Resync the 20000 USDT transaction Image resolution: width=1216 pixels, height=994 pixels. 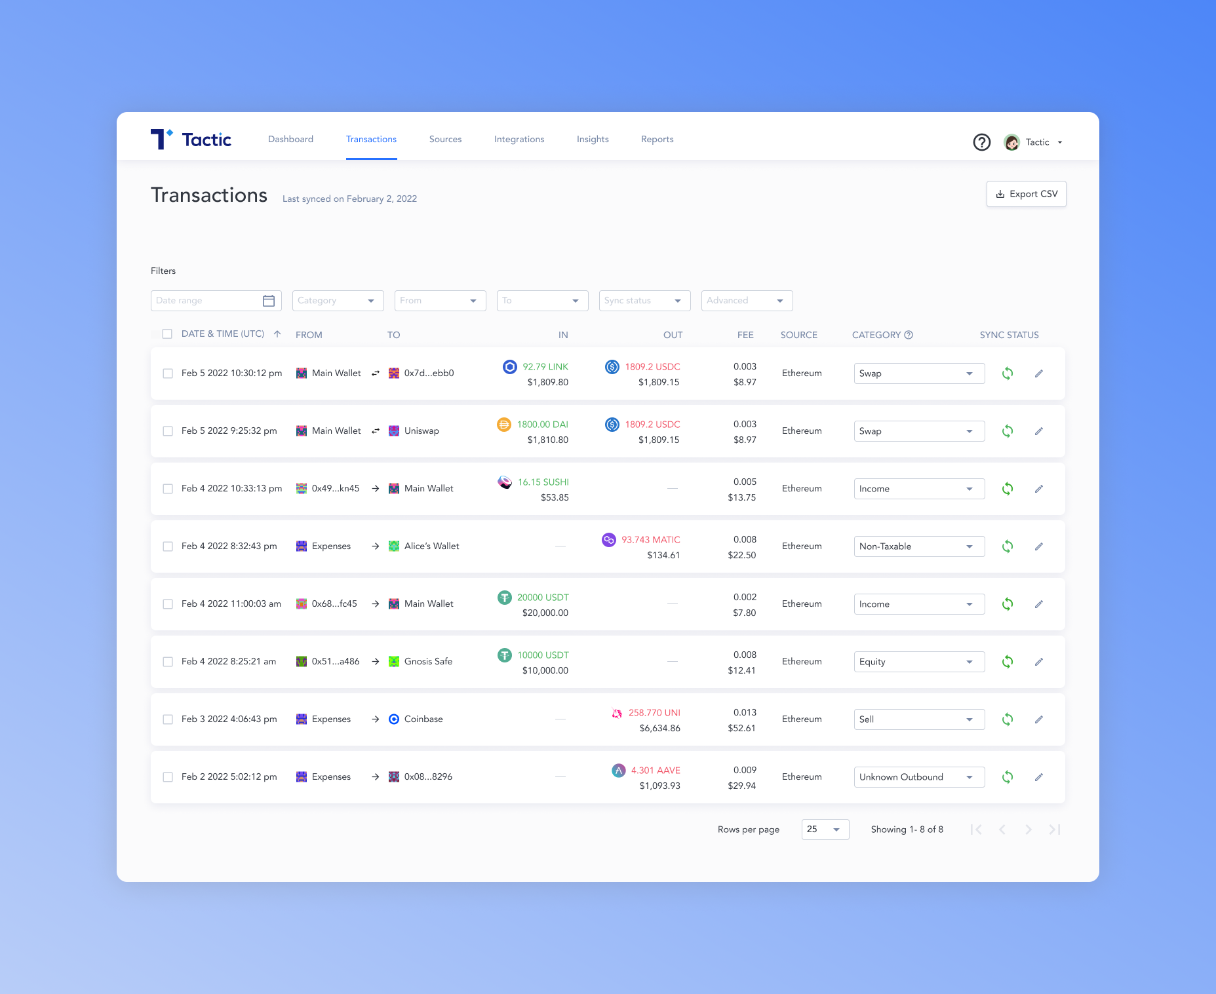(1008, 604)
